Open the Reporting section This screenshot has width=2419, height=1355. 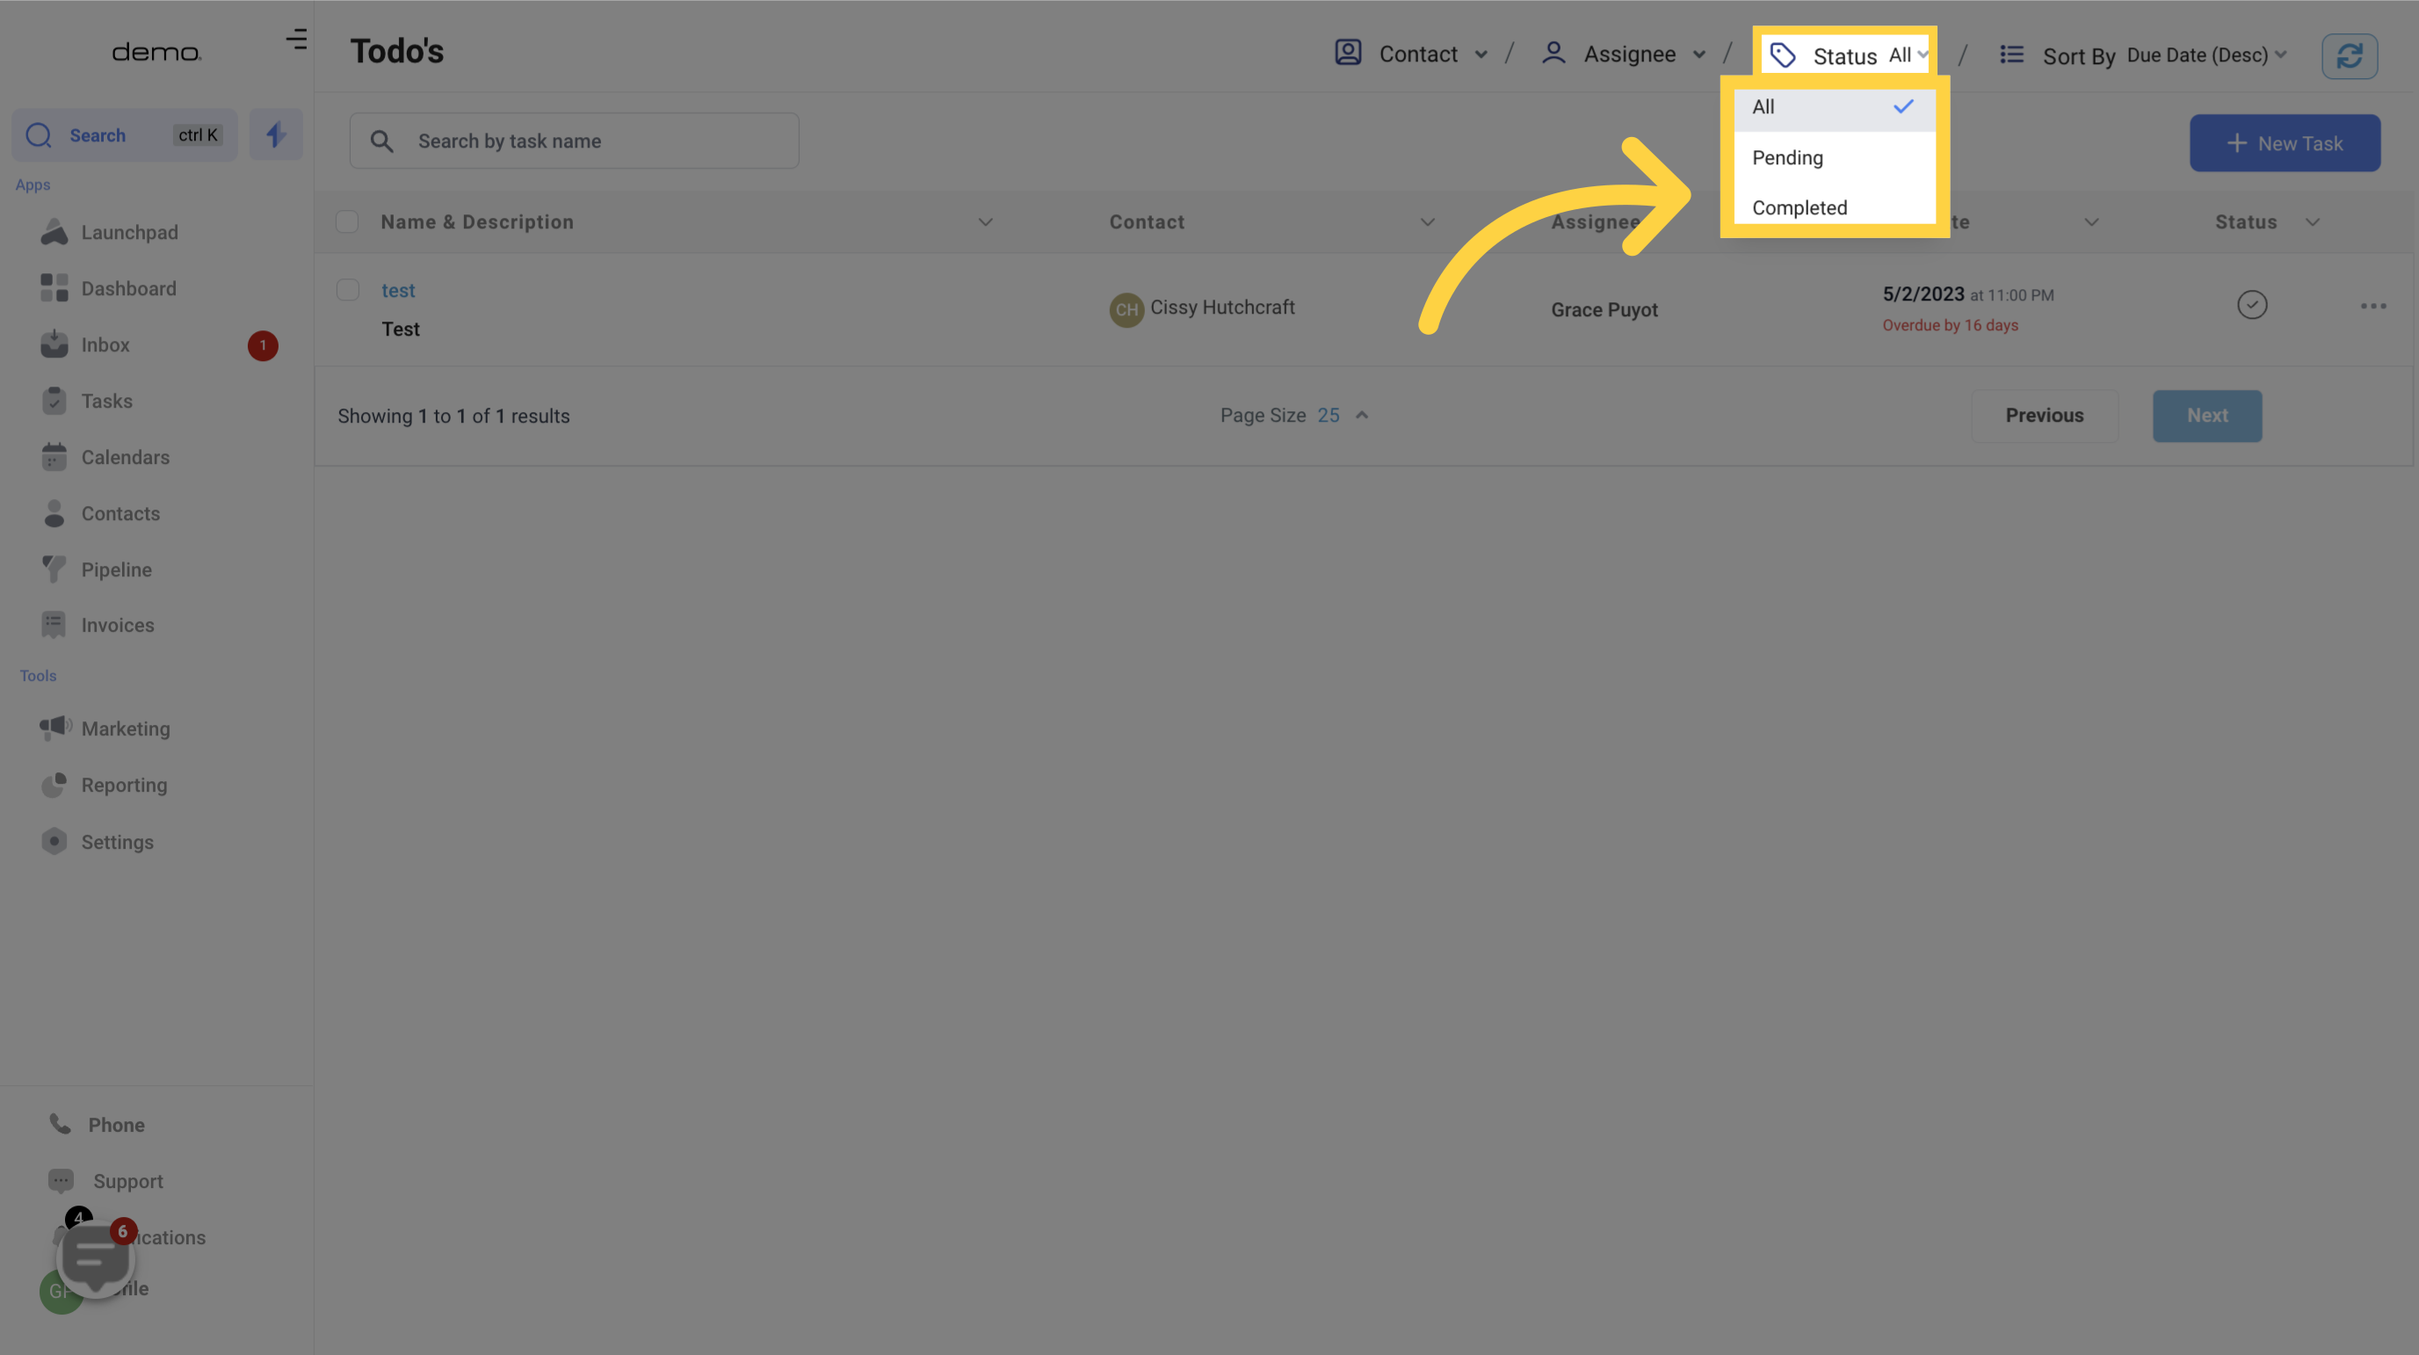click(x=123, y=784)
